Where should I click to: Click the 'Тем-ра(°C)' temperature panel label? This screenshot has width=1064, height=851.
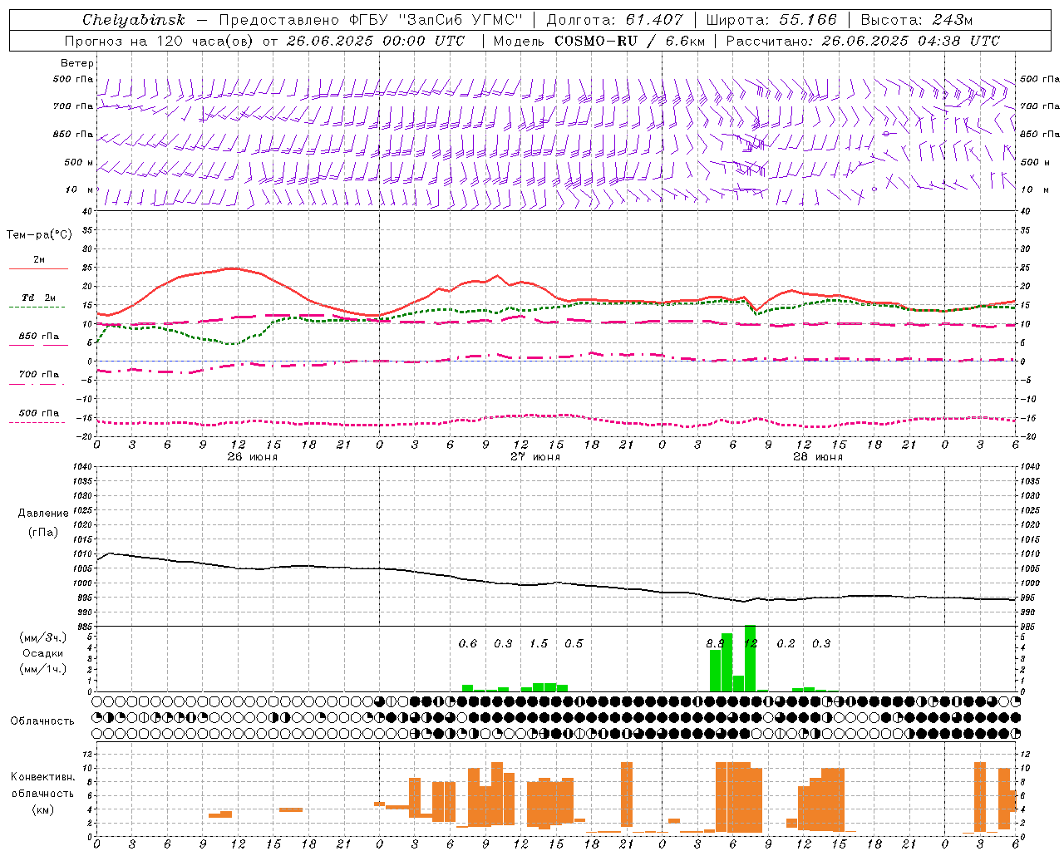tap(39, 235)
